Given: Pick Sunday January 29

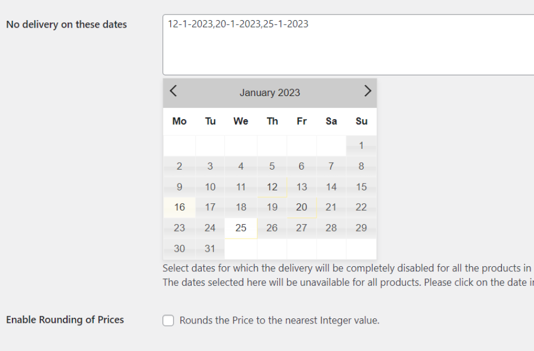Looking at the screenshot, I should click(361, 228).
